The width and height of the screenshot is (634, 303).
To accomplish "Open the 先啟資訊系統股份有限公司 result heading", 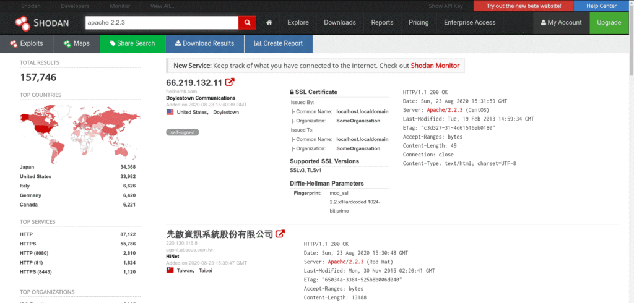I will 220,234.
